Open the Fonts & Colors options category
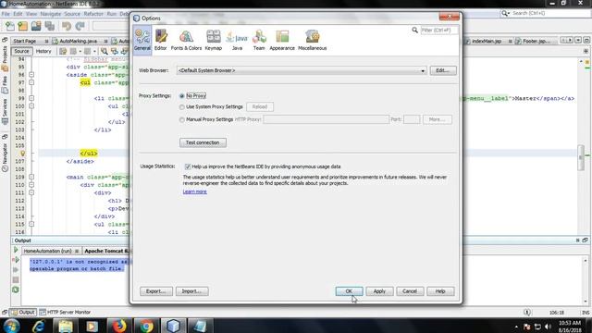The height and width of the screenshot is (333, 592). click(x=186, y=40)
